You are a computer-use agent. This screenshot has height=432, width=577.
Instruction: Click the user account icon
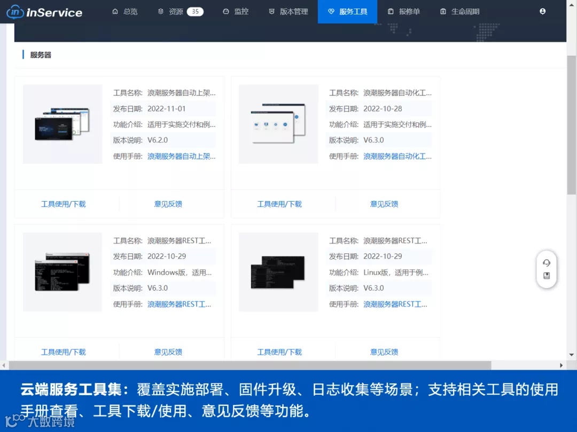pos(542,11)
